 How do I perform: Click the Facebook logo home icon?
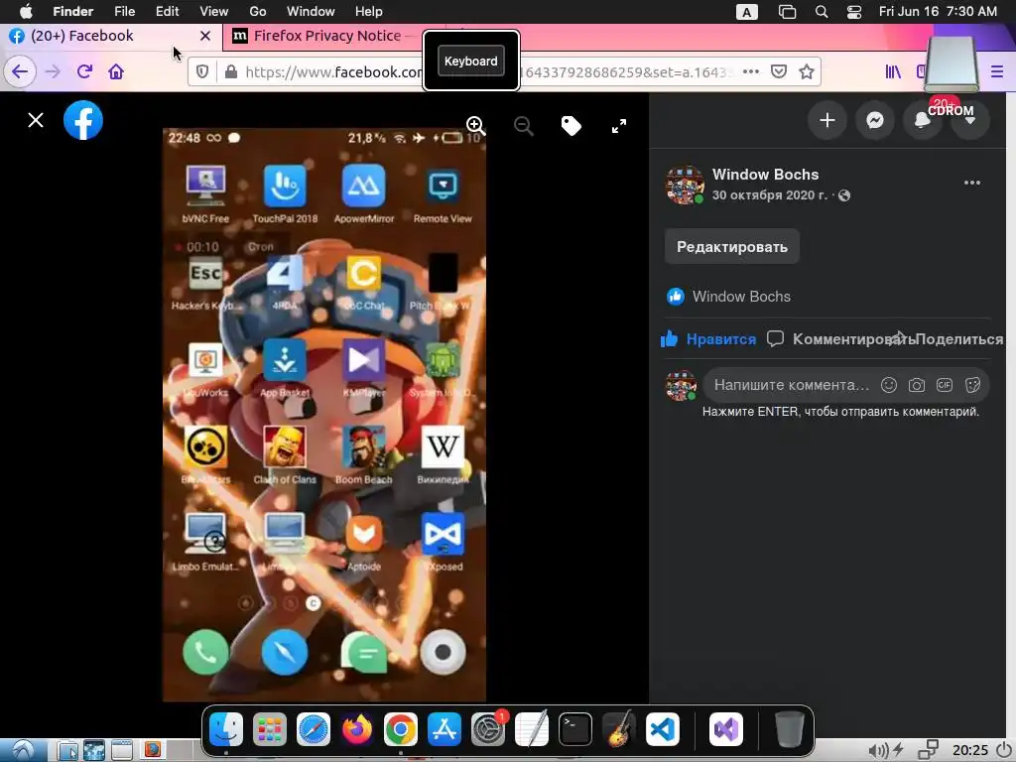click(83, 120)
